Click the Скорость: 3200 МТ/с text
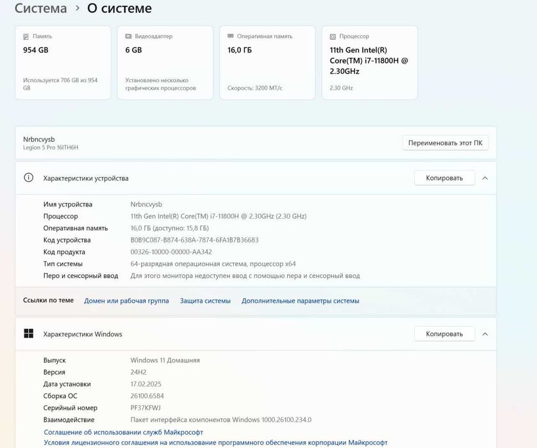Viewport: 537px width, 448px height. coord(255,88)
